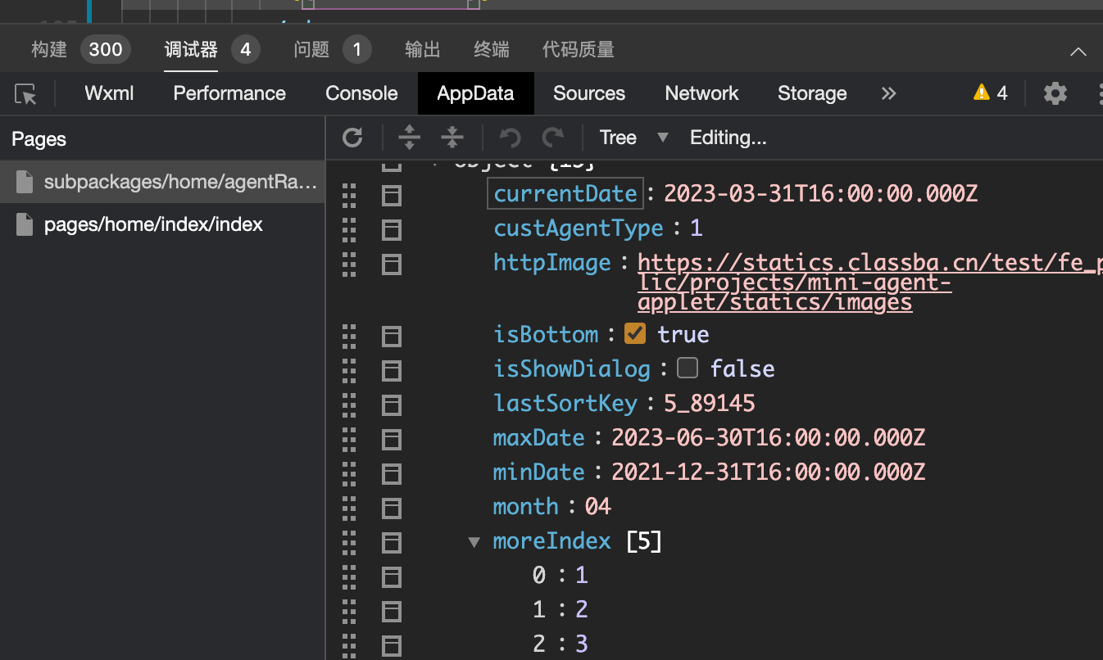Click drag handle of currentDate row

click(349, 194)
